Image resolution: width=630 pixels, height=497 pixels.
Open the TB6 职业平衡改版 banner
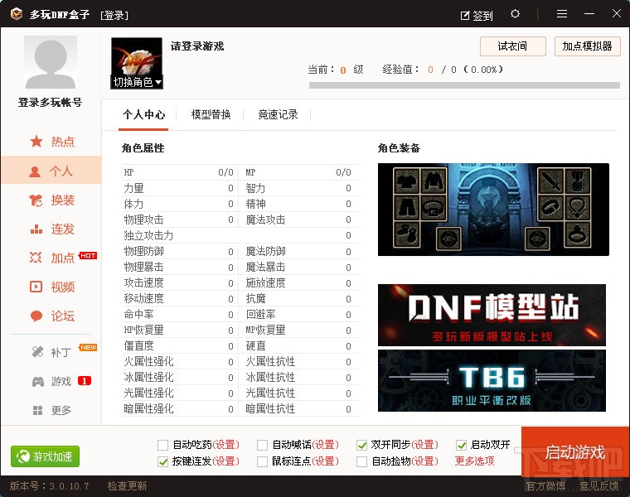click(492, 380)
